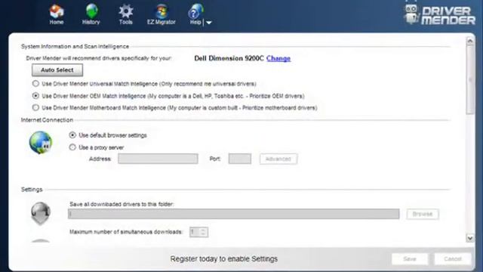Follow the Change computer model link
The image size is (483, 272).
coord(278,58)
